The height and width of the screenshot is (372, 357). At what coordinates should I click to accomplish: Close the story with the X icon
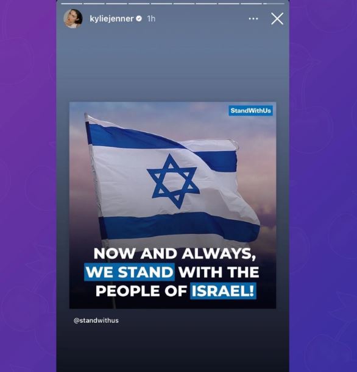277,18
